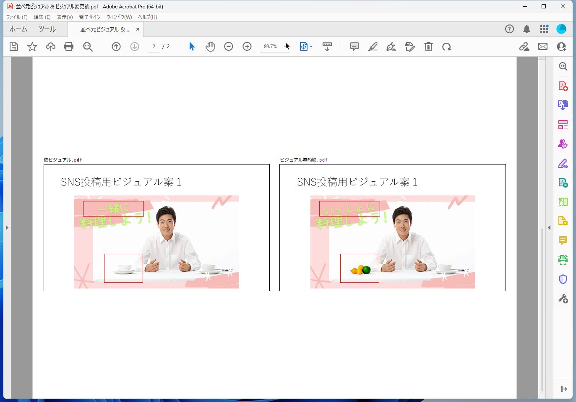Collapse the right tools pane
This screenshot has width=576, height=402.
click(549, 227)
